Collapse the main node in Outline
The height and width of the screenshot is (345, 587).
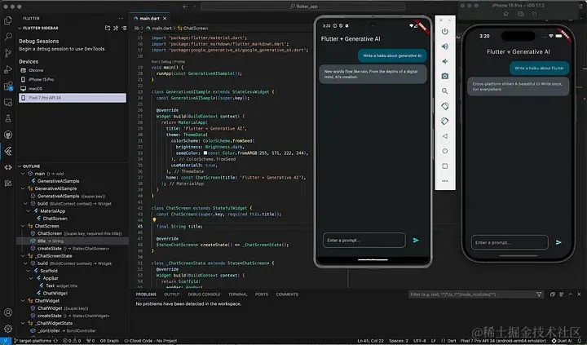tap(23, 174)
